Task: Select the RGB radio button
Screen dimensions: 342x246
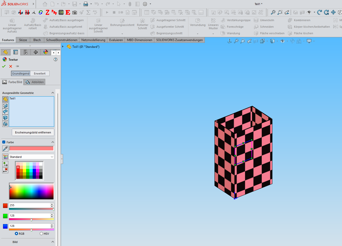Action: pos(17,234)
